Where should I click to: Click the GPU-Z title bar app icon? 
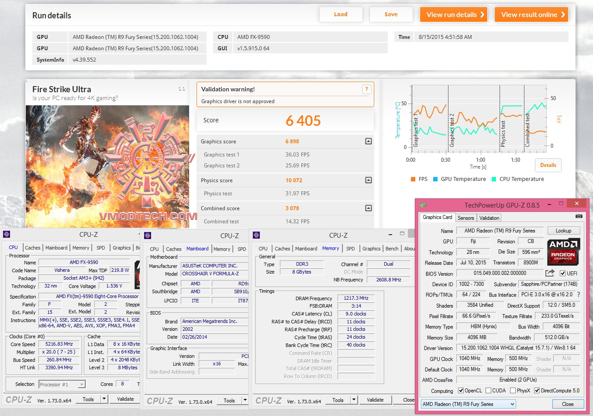[423, 205]
